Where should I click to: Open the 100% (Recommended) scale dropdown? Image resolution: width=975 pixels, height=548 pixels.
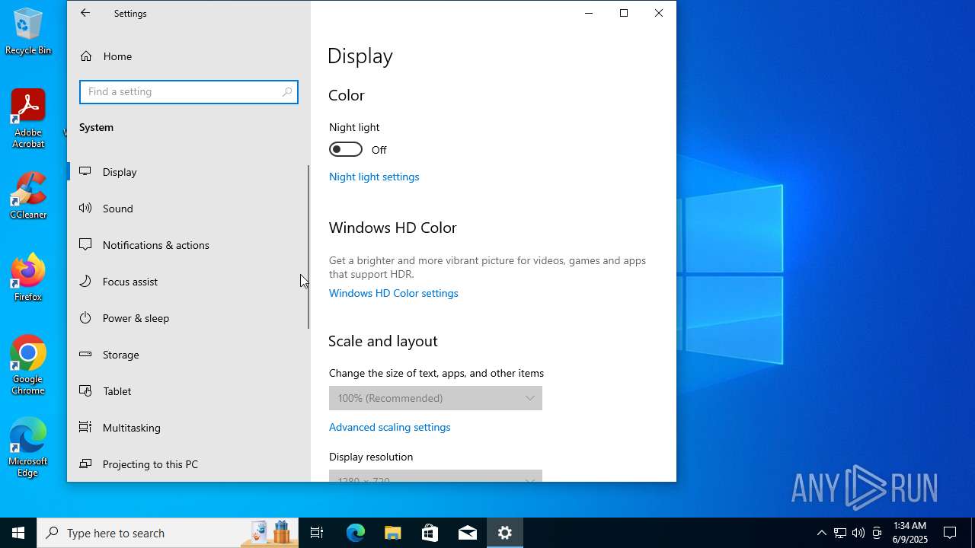(436, 398)
